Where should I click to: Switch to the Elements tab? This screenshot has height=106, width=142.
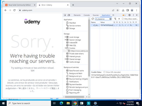[77, 15]
